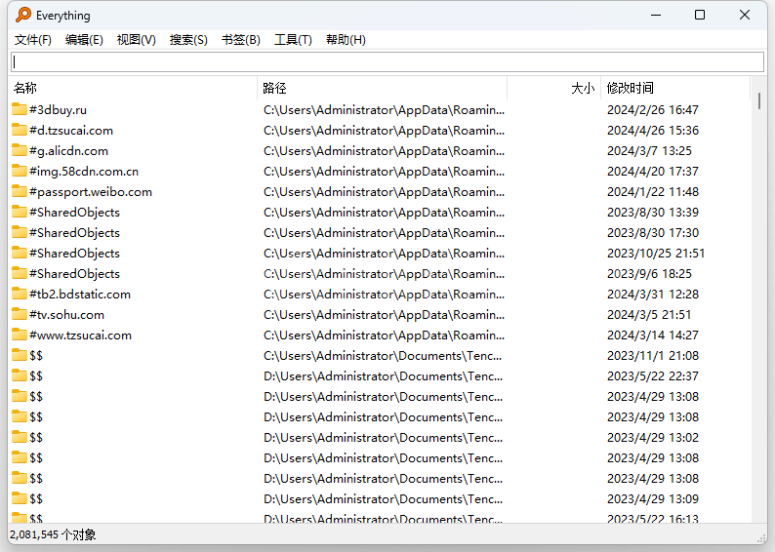775x552 pixels.
Task: Click the 2,081,545 个对象 status bar text
Action: [x=53, y=534]
